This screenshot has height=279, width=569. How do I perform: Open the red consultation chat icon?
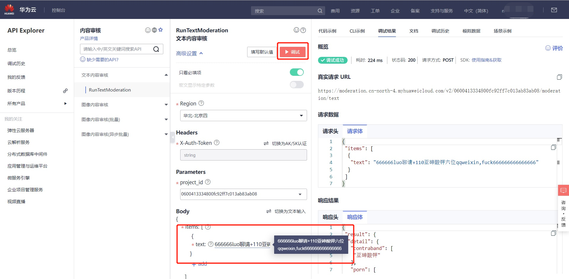coord(563,190)
